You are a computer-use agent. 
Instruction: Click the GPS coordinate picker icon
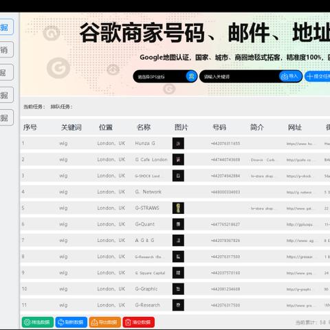click(x=191, y=76)
